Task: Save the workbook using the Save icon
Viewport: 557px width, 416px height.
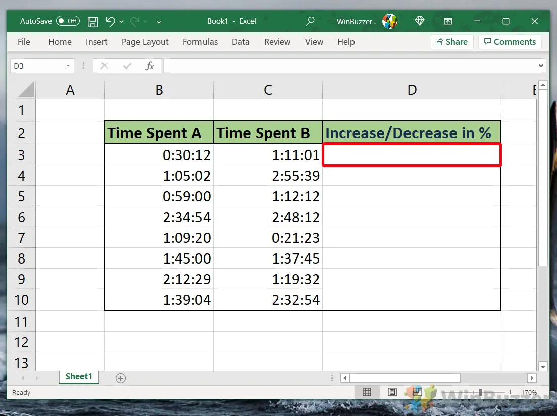Action: point(92,21)
